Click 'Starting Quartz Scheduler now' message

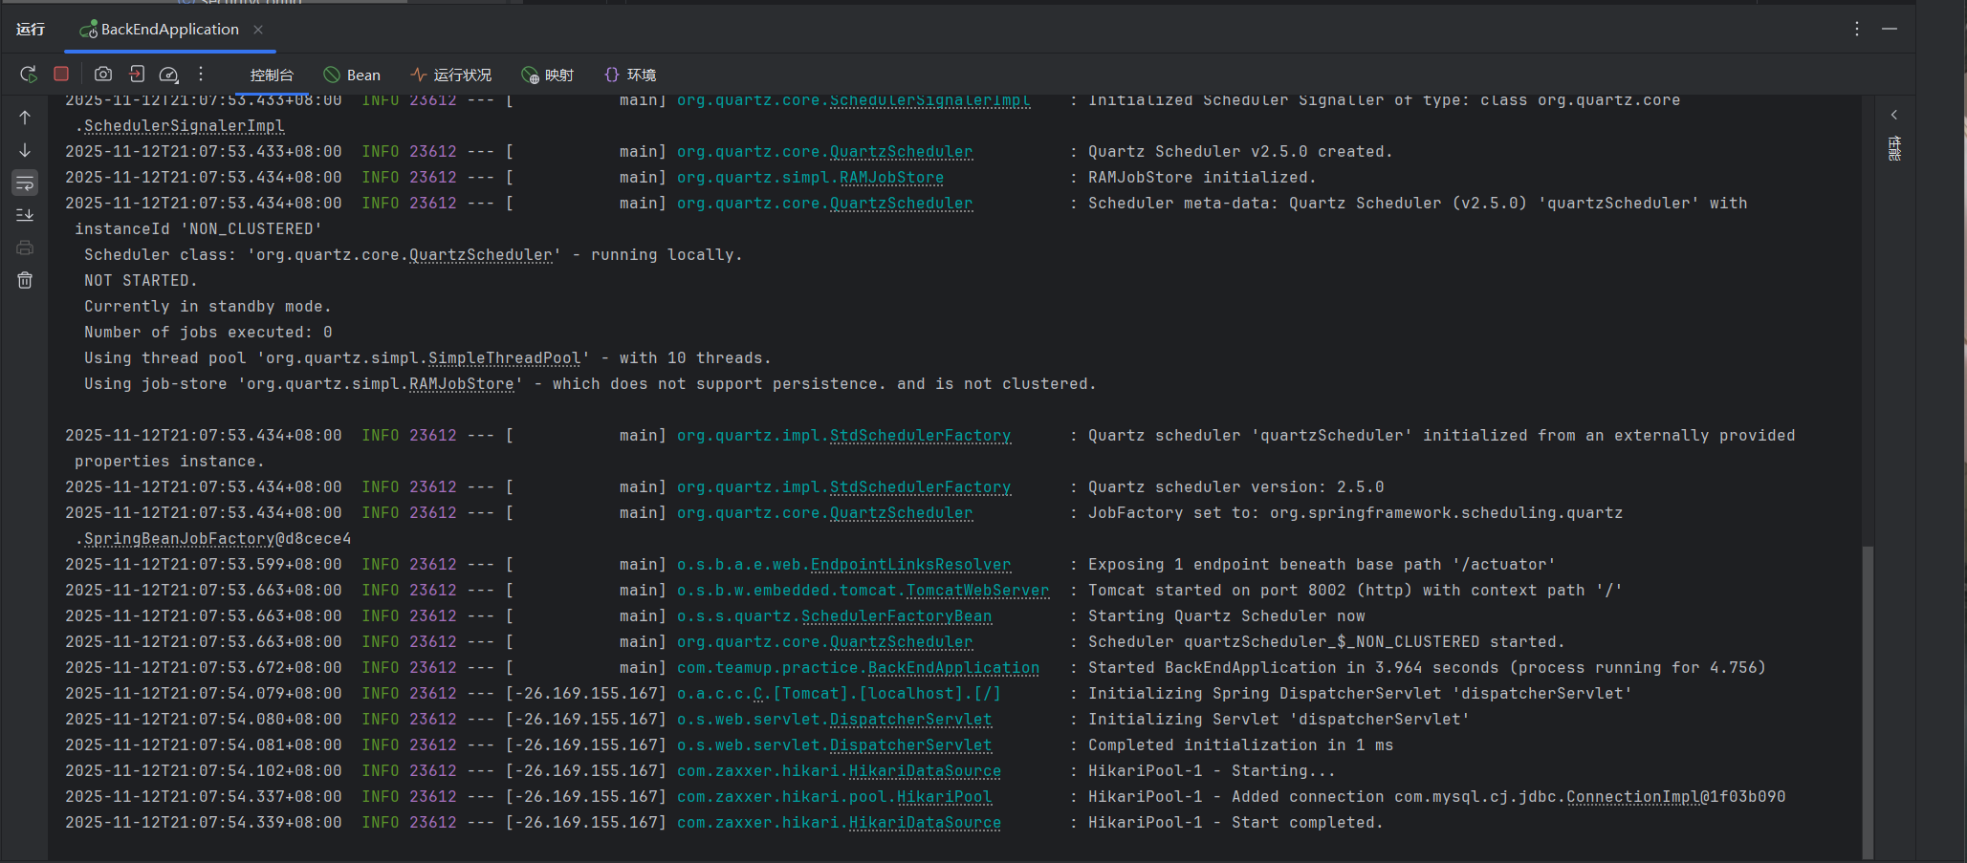(1226, 616)
